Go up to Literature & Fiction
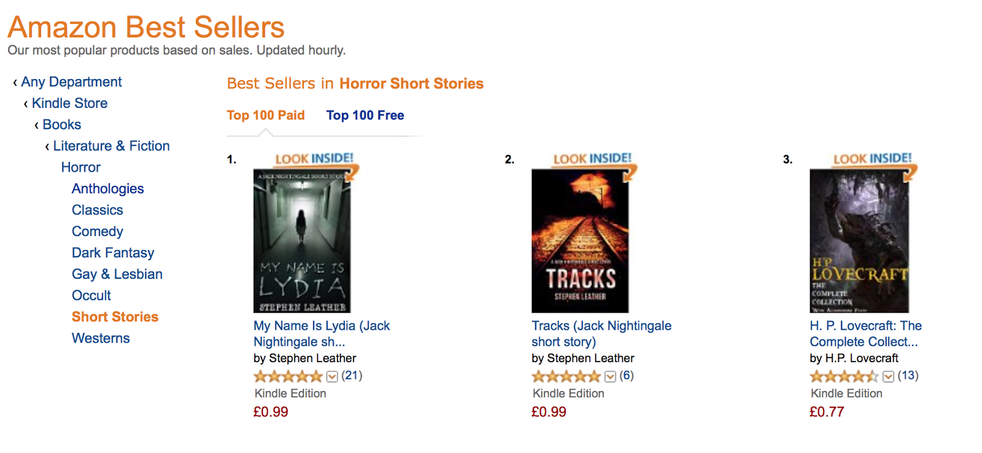 (111, 147)
